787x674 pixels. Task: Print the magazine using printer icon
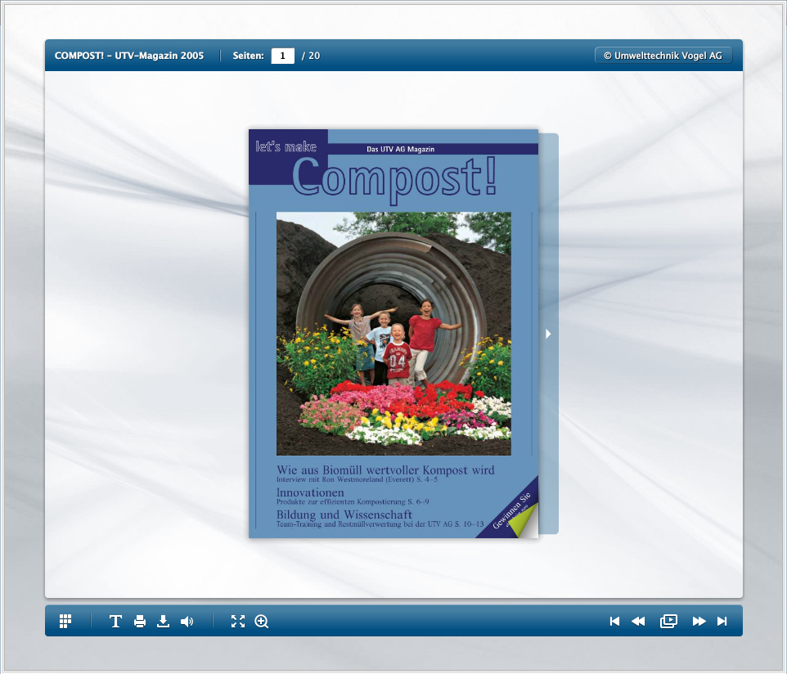pos(140,622)
